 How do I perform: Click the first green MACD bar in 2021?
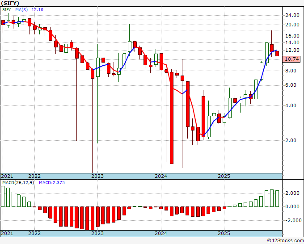(3, 196)
